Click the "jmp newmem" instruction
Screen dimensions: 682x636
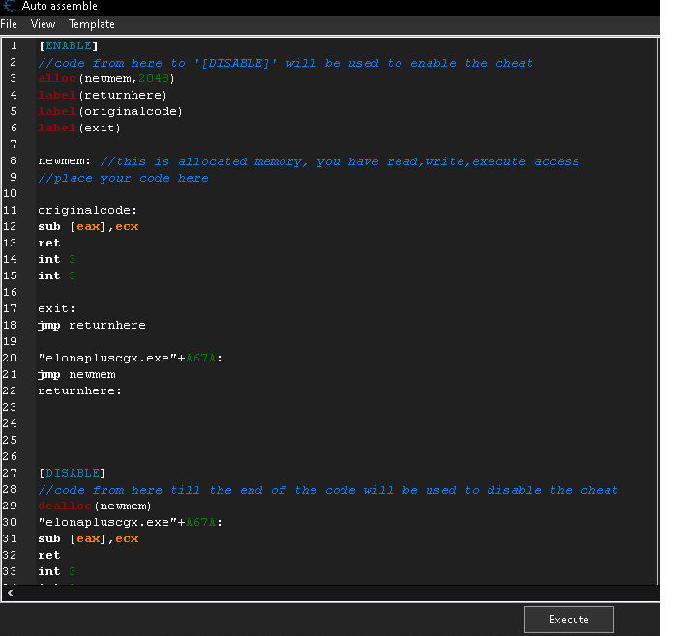click(x=76, y=375)
